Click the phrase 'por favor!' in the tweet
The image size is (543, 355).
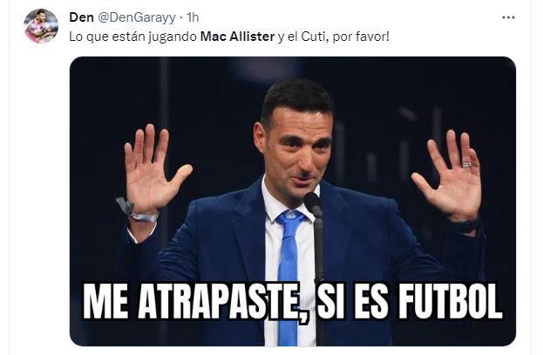point(361,37)
